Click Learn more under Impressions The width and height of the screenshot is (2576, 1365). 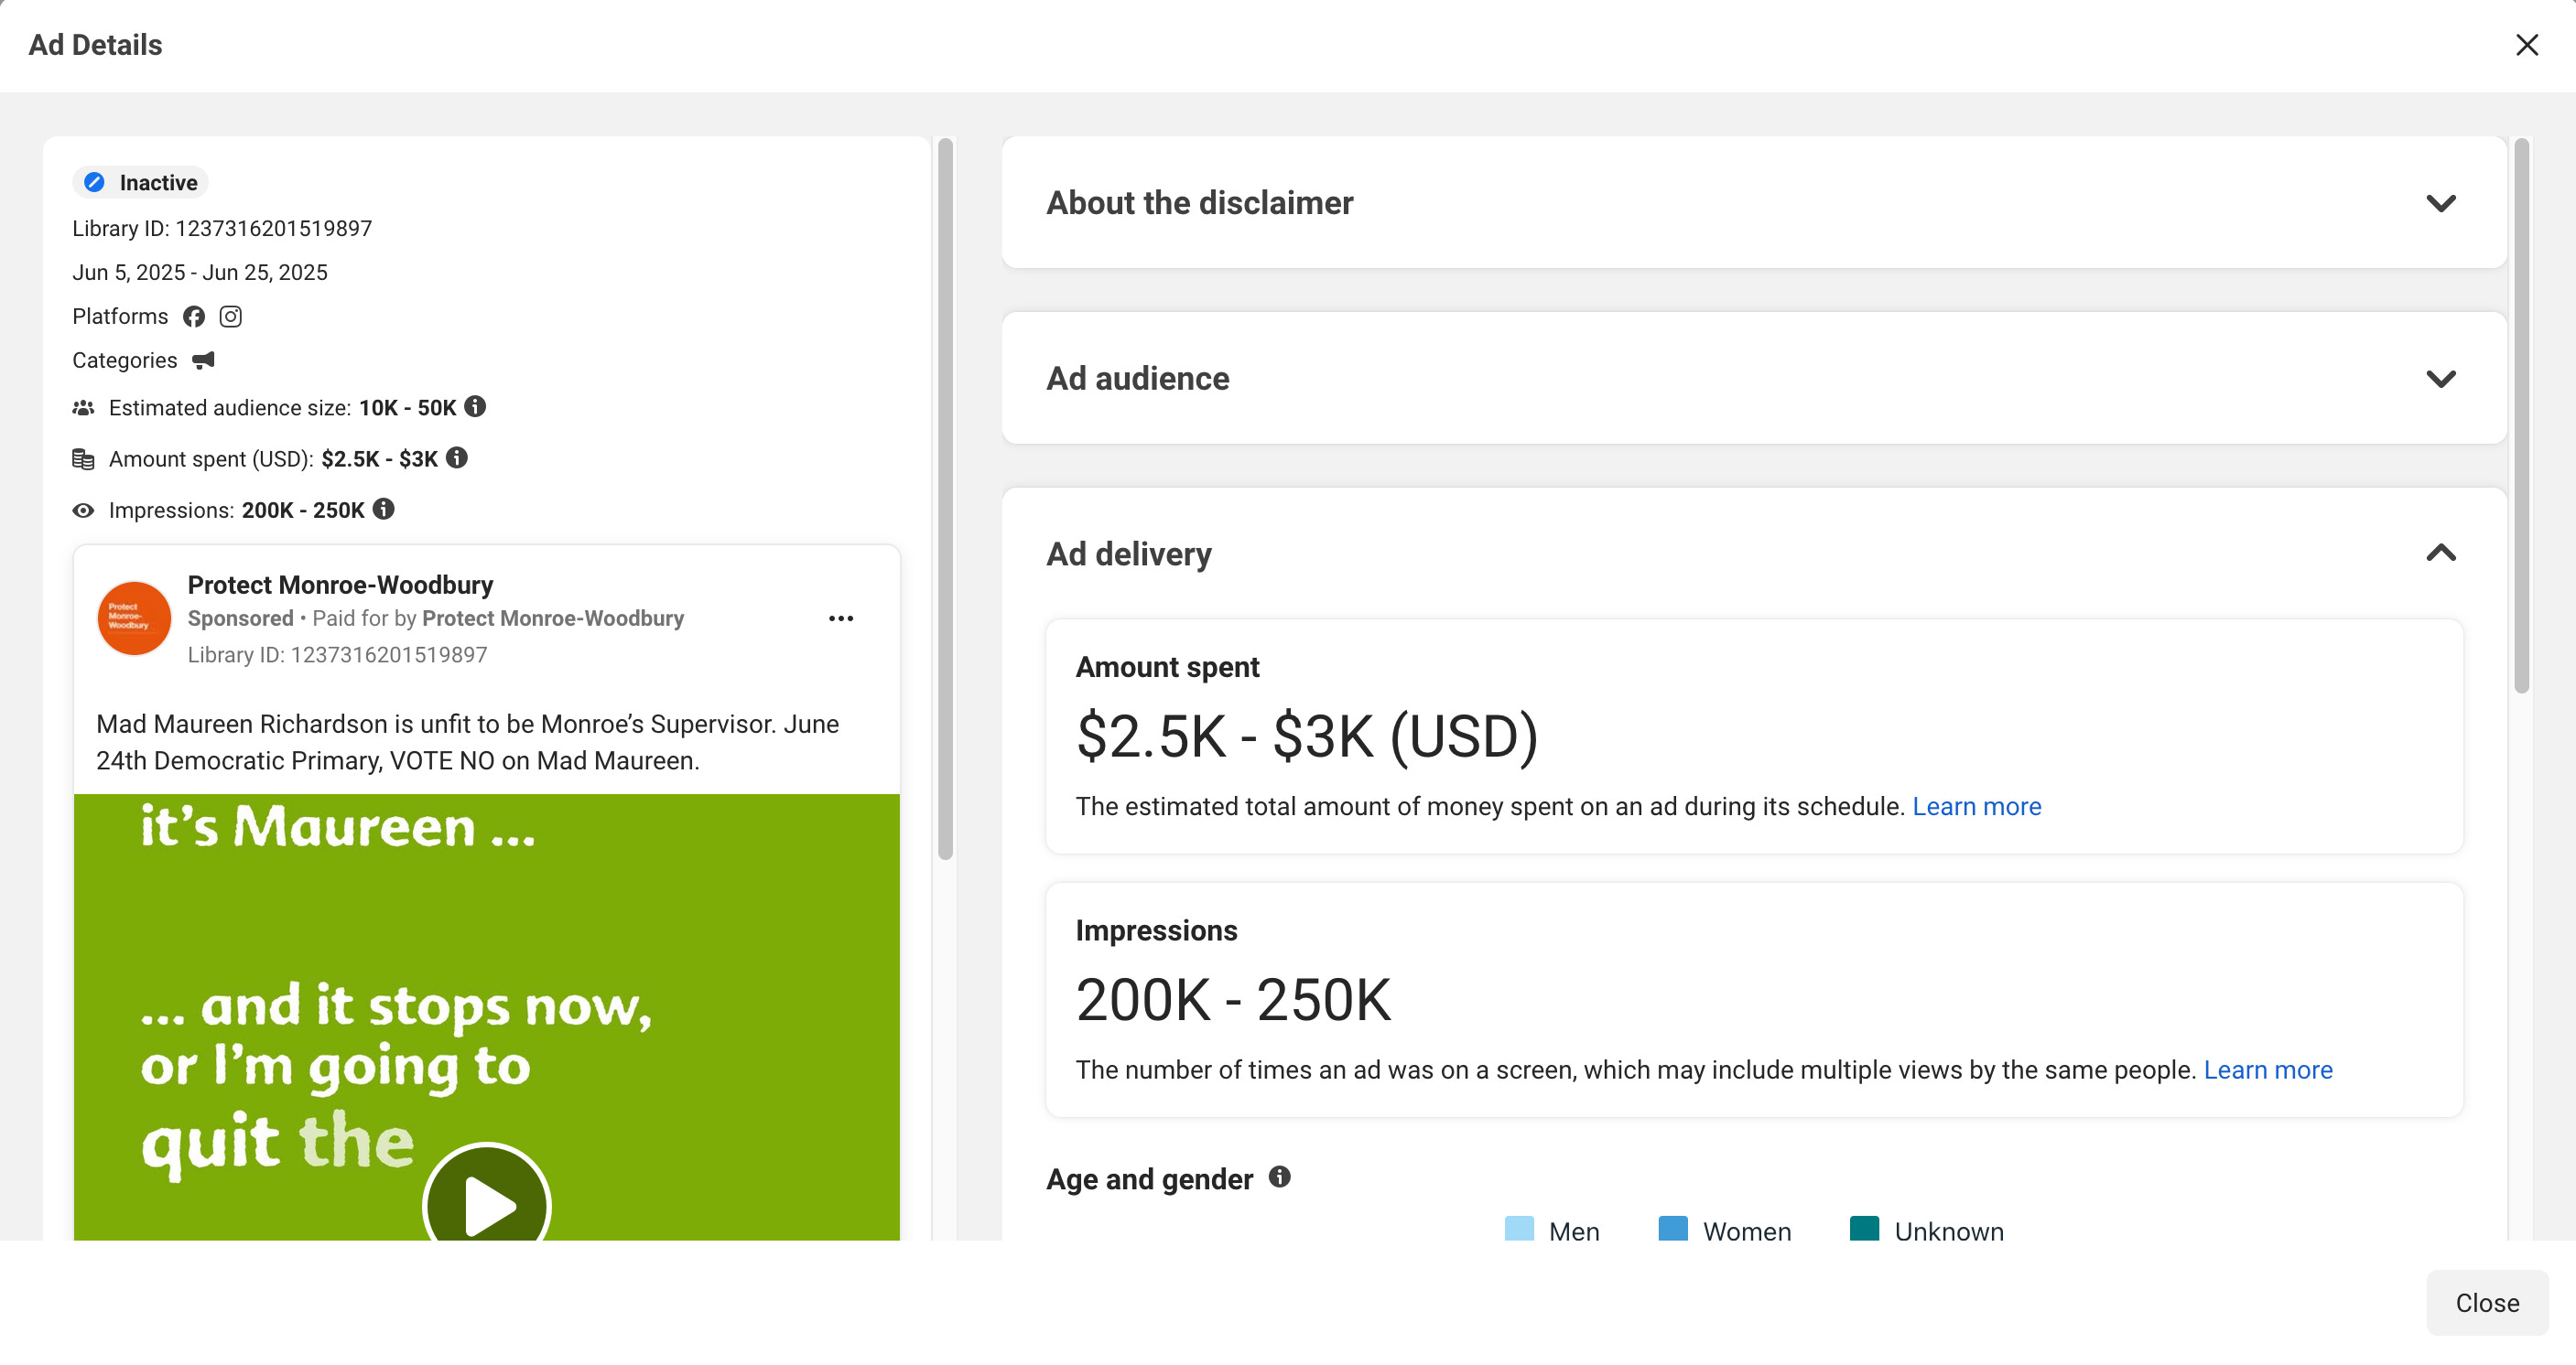2267,1070
